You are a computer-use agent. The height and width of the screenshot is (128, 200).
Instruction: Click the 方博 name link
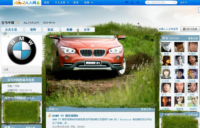click(180, 54)
